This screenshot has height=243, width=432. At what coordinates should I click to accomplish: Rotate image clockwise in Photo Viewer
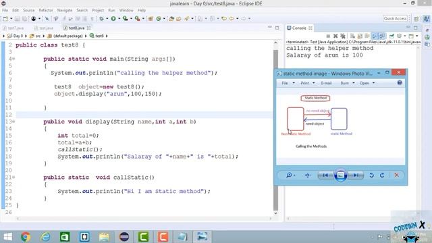382,175
